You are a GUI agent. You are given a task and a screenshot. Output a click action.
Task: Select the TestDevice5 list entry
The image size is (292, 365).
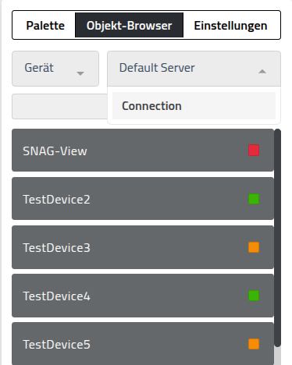[143, 344]
